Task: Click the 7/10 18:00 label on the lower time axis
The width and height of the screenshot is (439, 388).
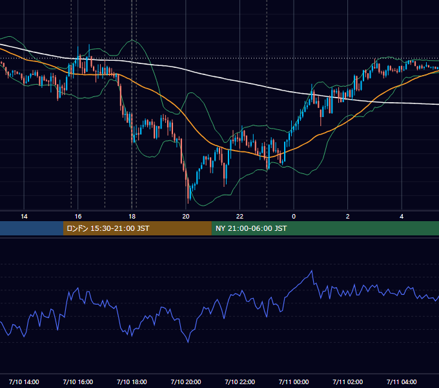Action: point(132,382)
